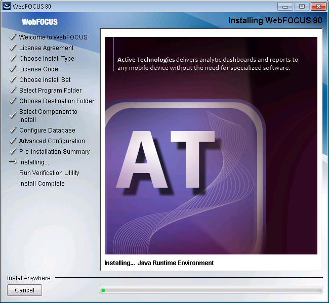329x303 pixels.
Task: Click the checkmark beside Select Program Folder
Action: 13,90
